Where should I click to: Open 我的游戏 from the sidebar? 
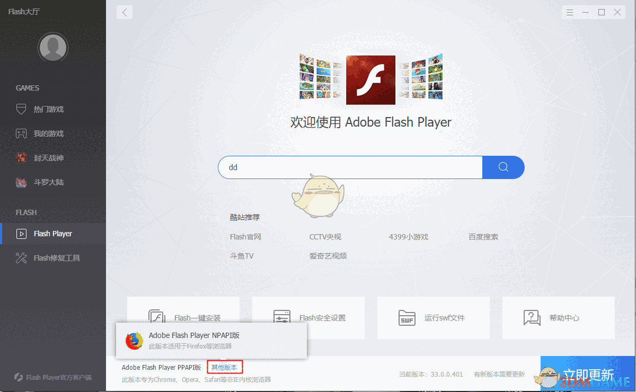click(x=53, y=133)
